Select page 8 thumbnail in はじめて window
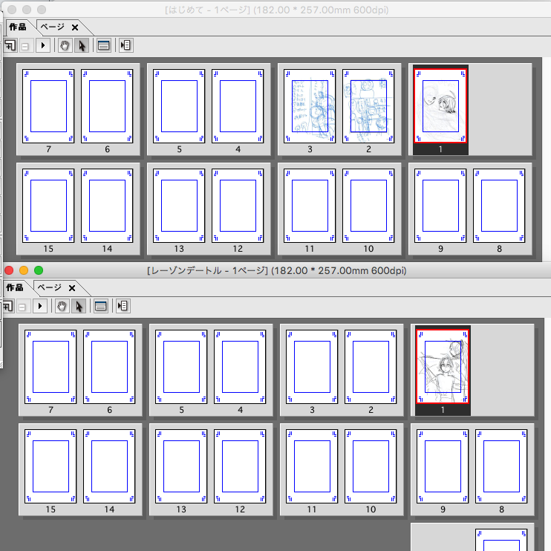 coord(499,206)
